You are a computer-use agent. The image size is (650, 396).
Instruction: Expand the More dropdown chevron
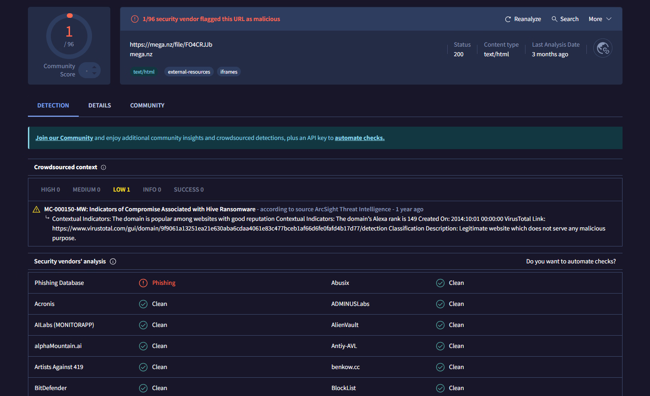(609, 19)
